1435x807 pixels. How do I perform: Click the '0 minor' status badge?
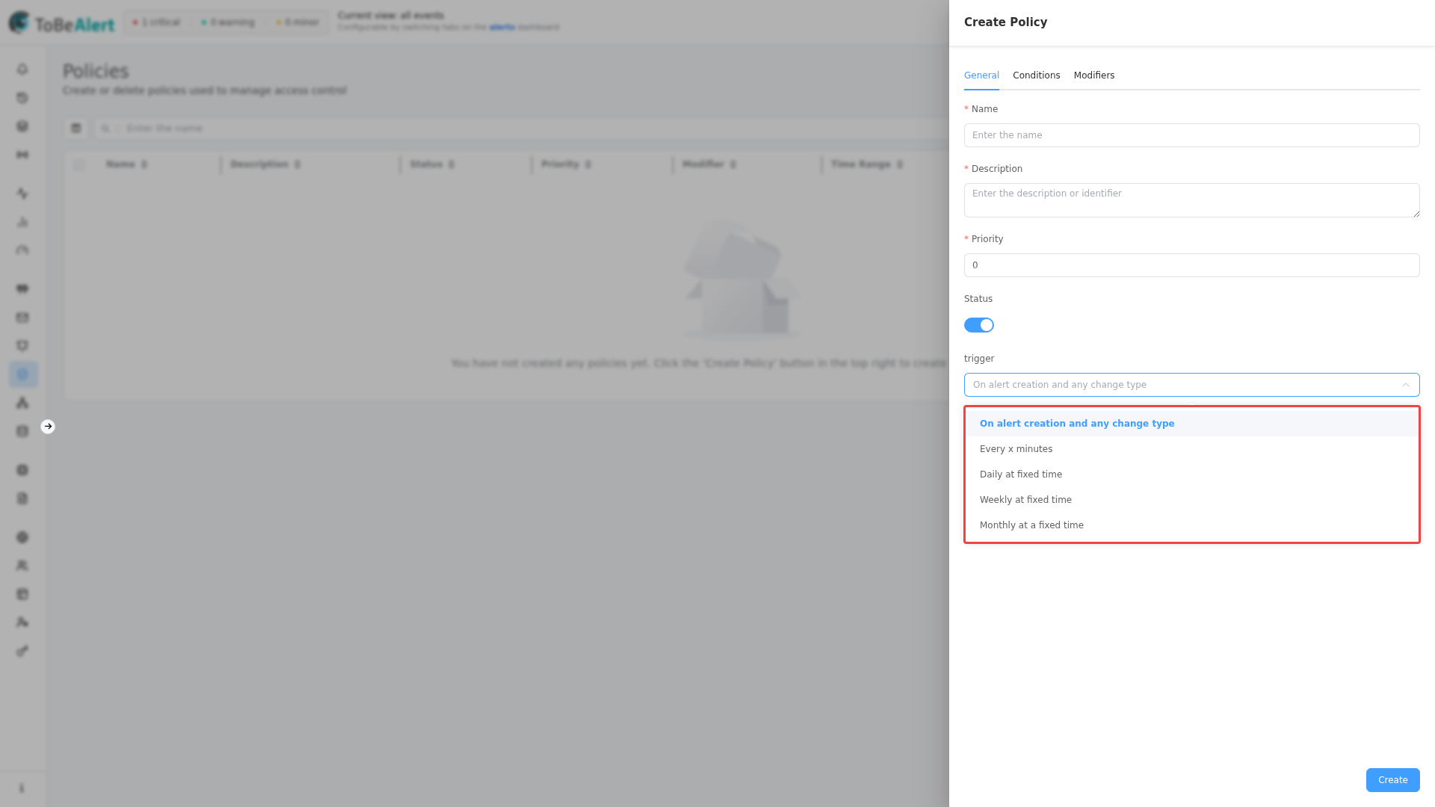tap(297, 22)
